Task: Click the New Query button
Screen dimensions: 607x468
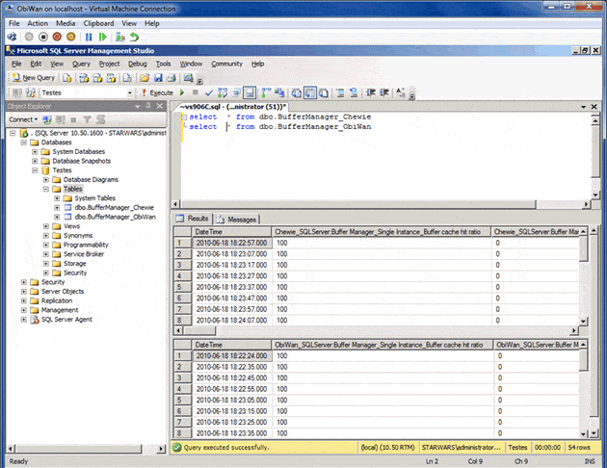Action: click(34, 78)
